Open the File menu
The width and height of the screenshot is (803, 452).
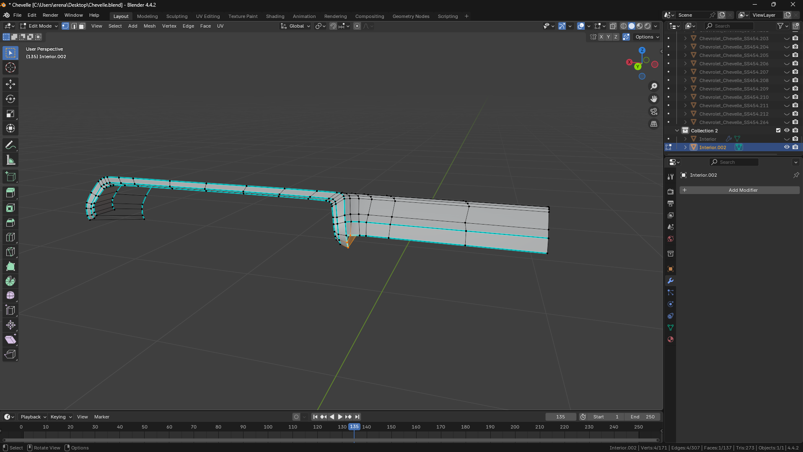point(17,15)
